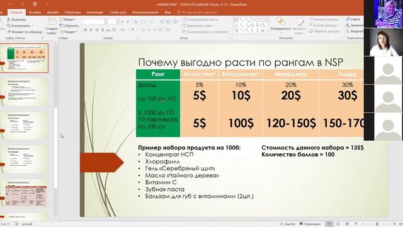Viewport: 403px width, 227px height.
Task: Select the oval shape in shapes gallery
Action: 258,20
